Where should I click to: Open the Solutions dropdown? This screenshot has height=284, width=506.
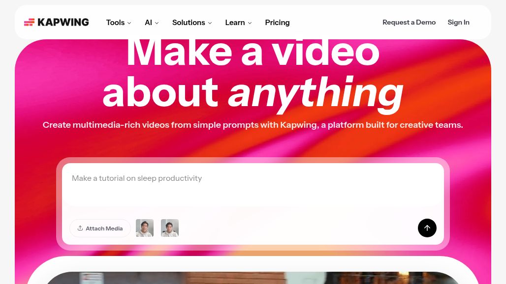[192, 23]
